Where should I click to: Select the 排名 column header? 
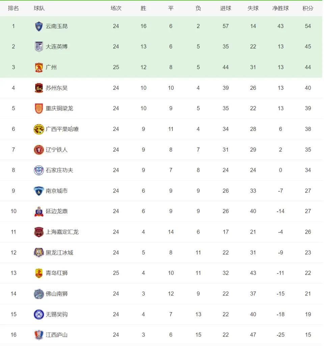click(x=13, y=8)
